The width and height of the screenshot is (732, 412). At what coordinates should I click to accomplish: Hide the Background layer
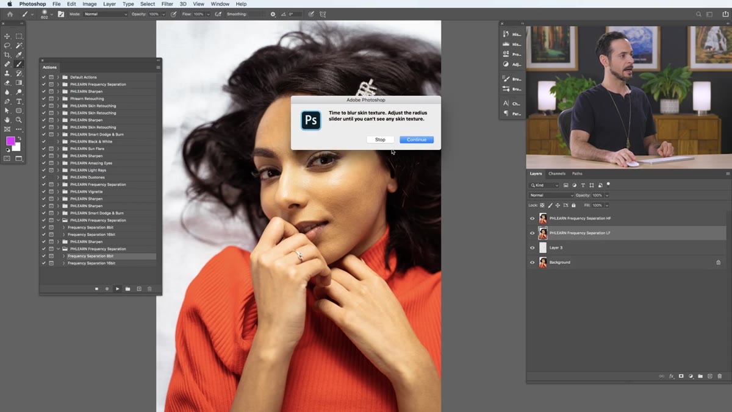coord(532,262)
